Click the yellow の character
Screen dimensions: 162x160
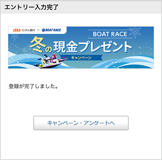49,49
